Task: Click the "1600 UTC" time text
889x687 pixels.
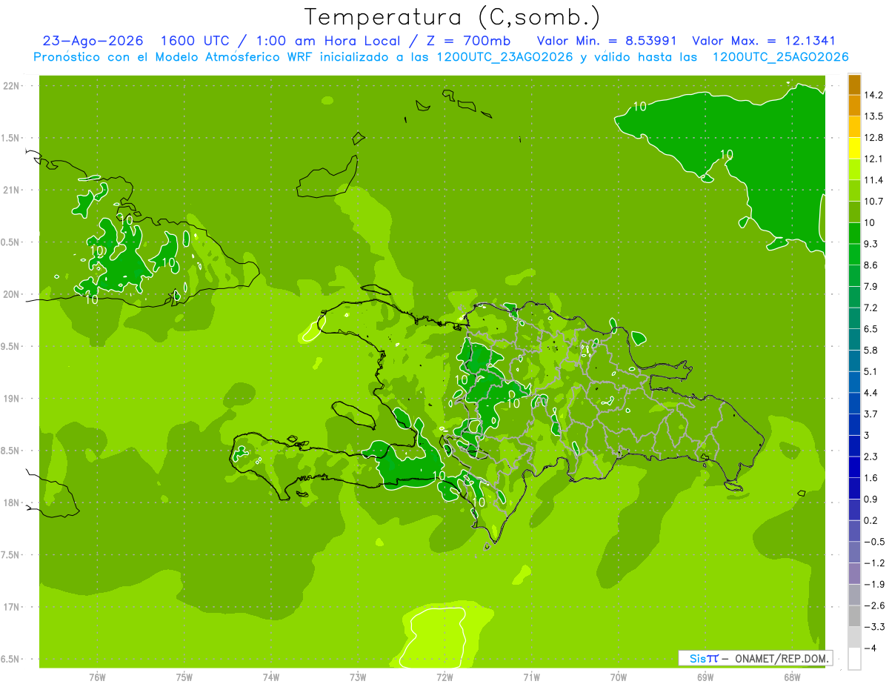Action: pos(196,41)
